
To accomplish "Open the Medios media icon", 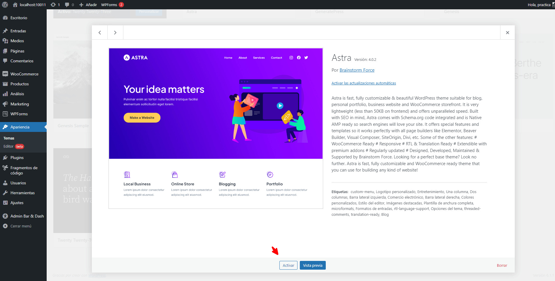I will 5,41.
